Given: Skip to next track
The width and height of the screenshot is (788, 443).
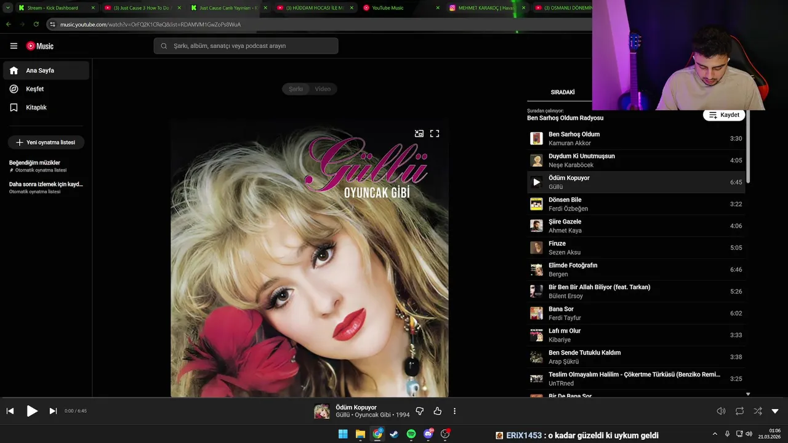Looking at the screenshot, I should [x=53, y=411].
